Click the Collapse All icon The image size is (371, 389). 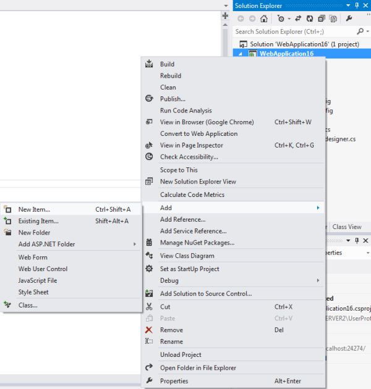(x=322, y=19)
